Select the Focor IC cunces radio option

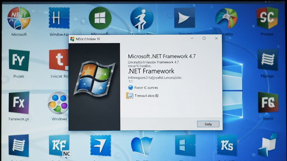pos(131,87)
